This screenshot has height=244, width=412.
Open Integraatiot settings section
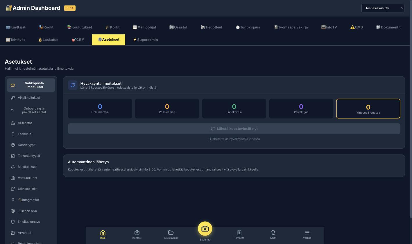pyautogui.click(x=31, y=200)
